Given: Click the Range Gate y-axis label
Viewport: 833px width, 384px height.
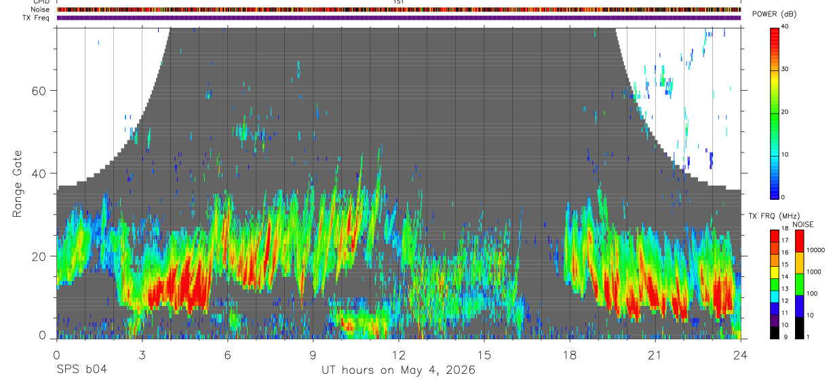Looking at the screenshot, I should tap(18, 184).
